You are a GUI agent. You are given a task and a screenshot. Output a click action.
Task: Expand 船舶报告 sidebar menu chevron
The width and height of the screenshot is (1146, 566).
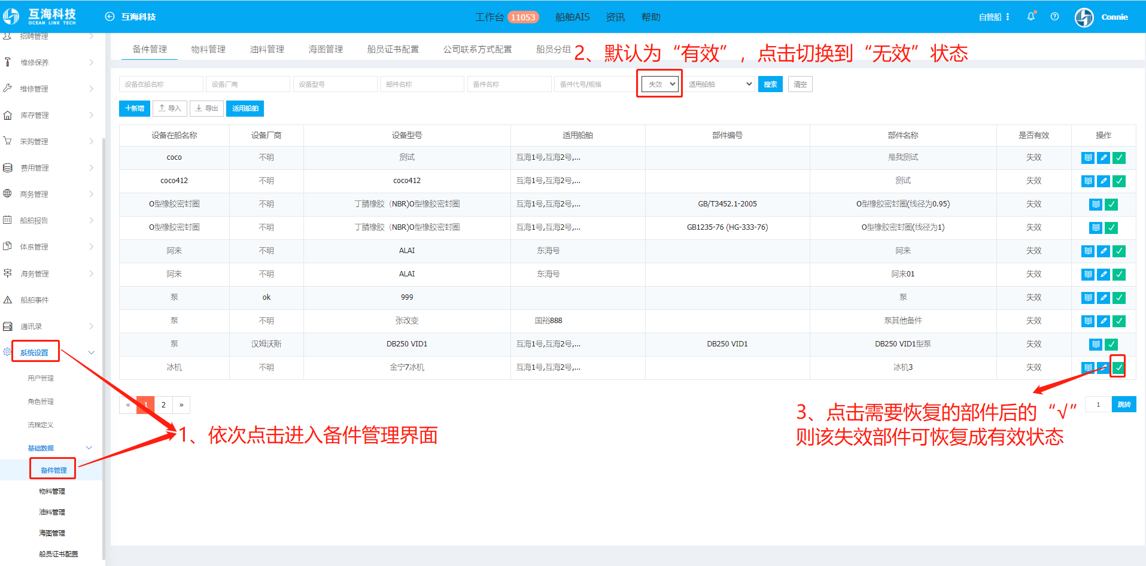(92, 220)
